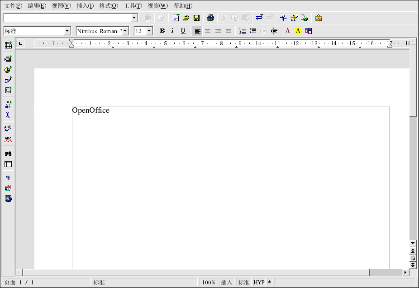Click the binoculars Find icon in the sidebar
This screenshot has height=288, width=419.
[8, 154]
